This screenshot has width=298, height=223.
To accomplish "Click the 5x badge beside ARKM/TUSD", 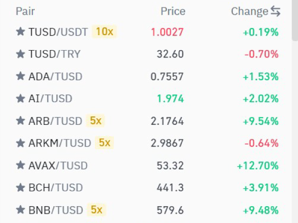I will (x=104, y=143).
